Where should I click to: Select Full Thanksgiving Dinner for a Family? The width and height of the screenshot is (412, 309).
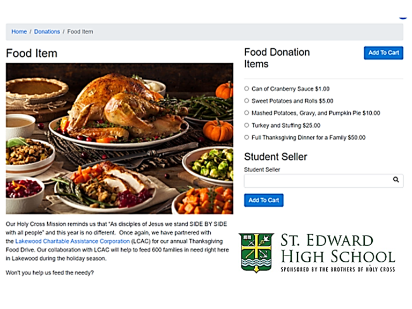[x=247, y=138]
